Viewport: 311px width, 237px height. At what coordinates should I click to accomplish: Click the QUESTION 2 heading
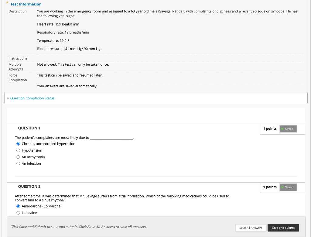29,187
